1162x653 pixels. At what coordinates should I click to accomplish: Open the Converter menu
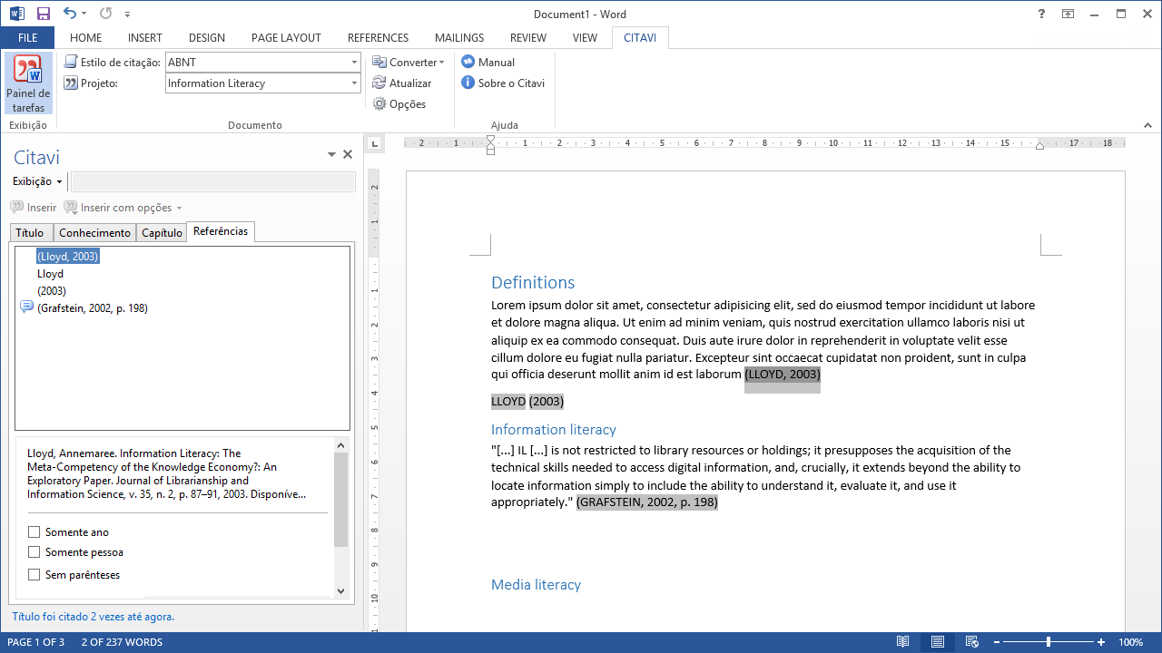[409, 63]
